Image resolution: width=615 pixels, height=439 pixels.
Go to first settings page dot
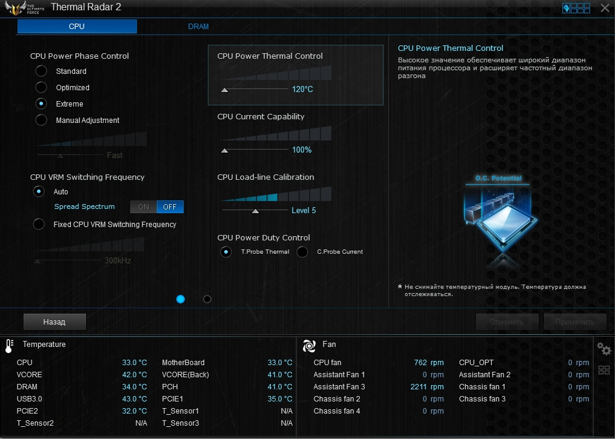(181, 299)
